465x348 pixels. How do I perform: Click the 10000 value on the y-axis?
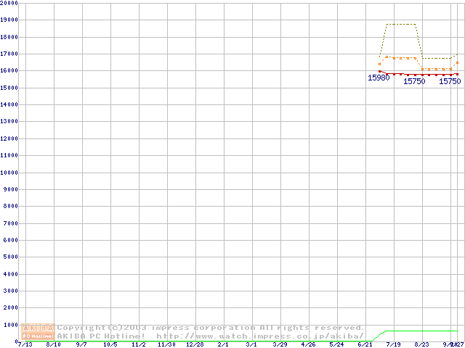click(9, 173)
